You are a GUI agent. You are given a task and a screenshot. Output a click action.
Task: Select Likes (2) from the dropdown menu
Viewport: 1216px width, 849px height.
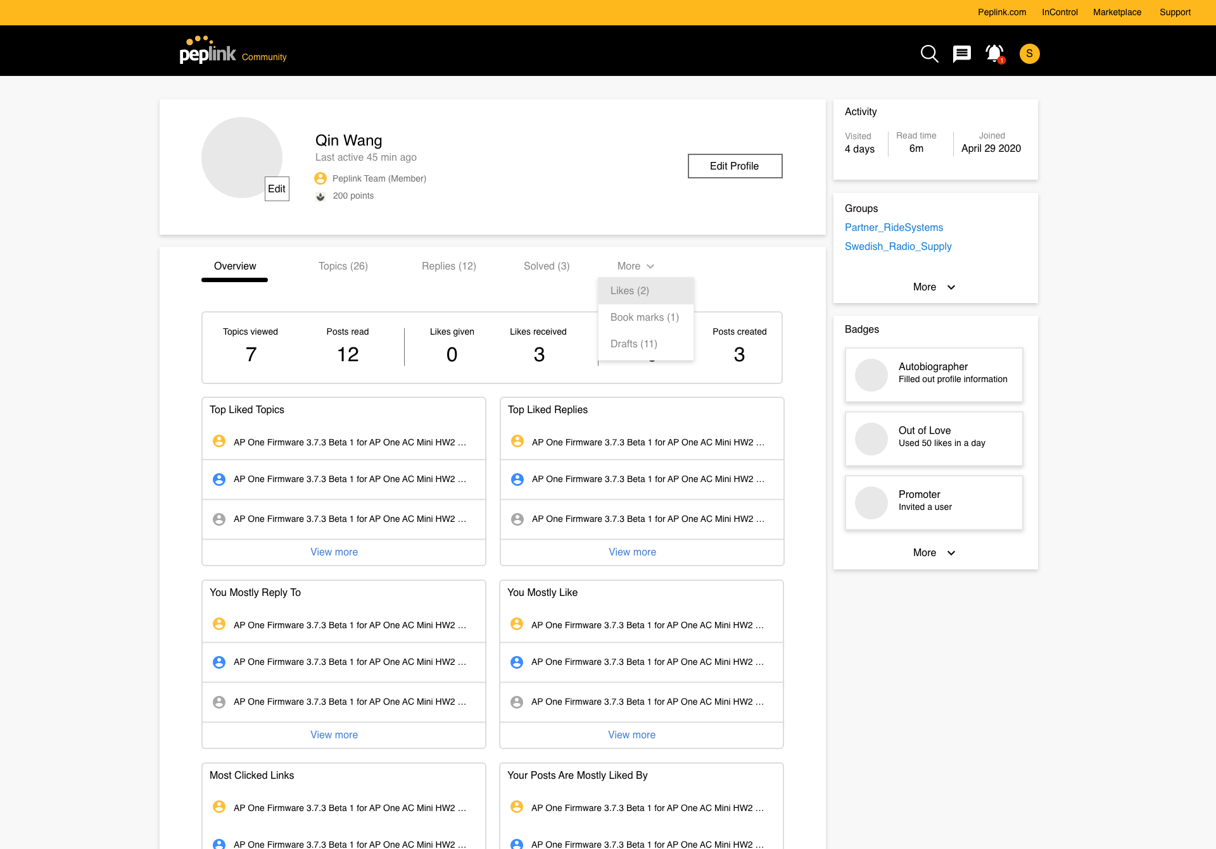[630, 291]
